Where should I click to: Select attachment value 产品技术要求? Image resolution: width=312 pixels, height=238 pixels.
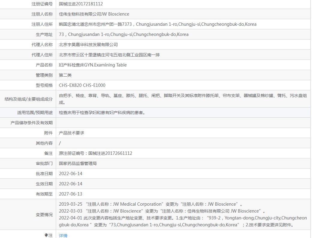71,133
